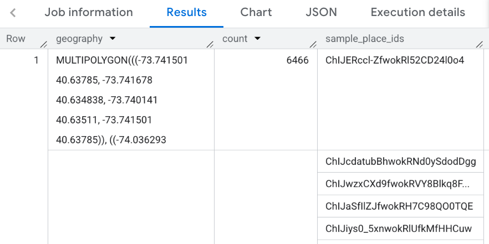Click the truncated ChIJwzxCXd9fwokRVY8Blkq8F... cell

pos(397,184)
